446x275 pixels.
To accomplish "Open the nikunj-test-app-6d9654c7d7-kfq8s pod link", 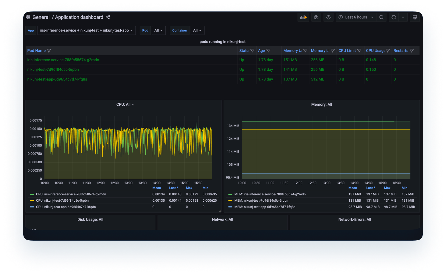I will coord(57,79).
